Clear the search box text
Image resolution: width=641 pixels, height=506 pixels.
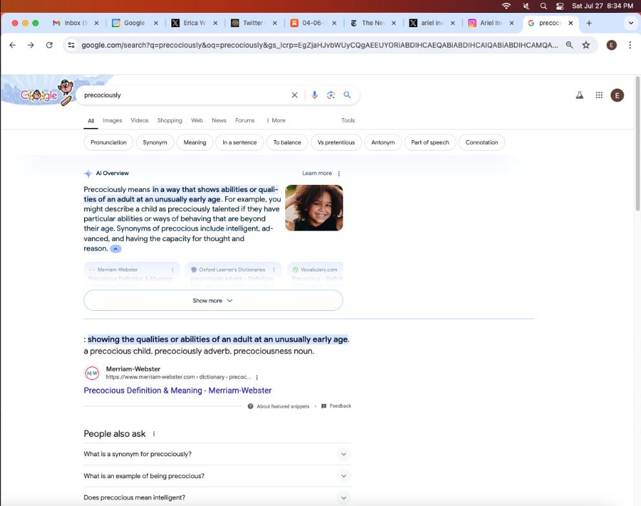pos(294,95)
